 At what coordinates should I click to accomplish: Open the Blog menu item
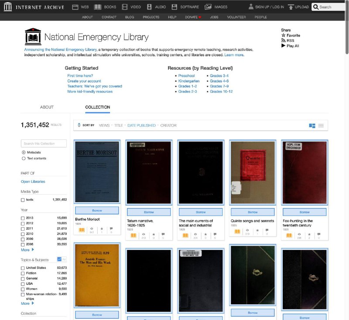(130, 17)
